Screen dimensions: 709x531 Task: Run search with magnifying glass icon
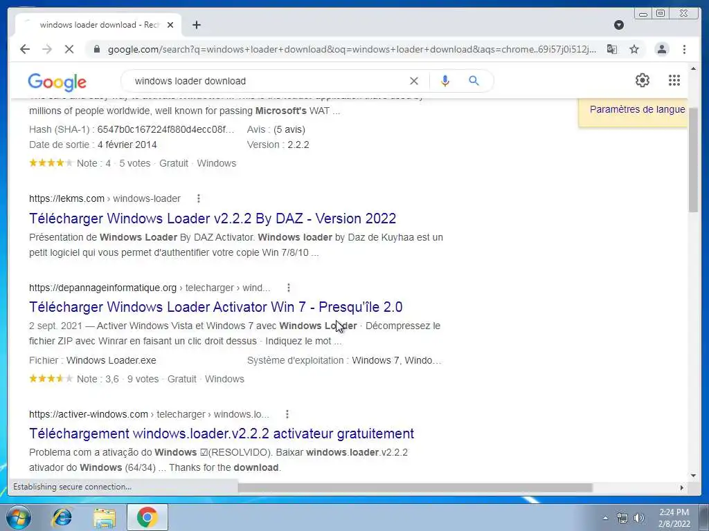coord(474,81)
